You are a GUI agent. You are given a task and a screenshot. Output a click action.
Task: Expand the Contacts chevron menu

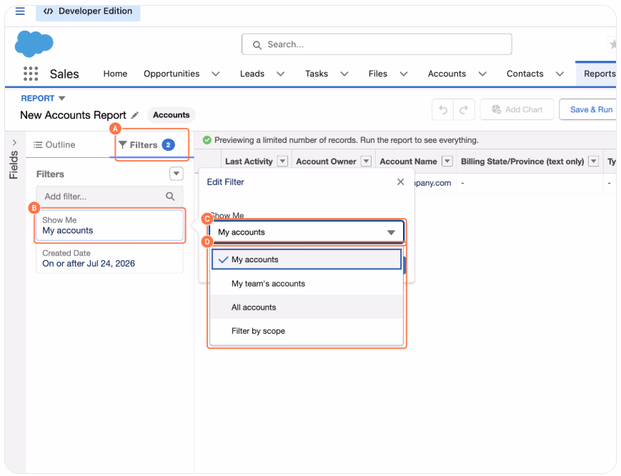click(560, 74)
